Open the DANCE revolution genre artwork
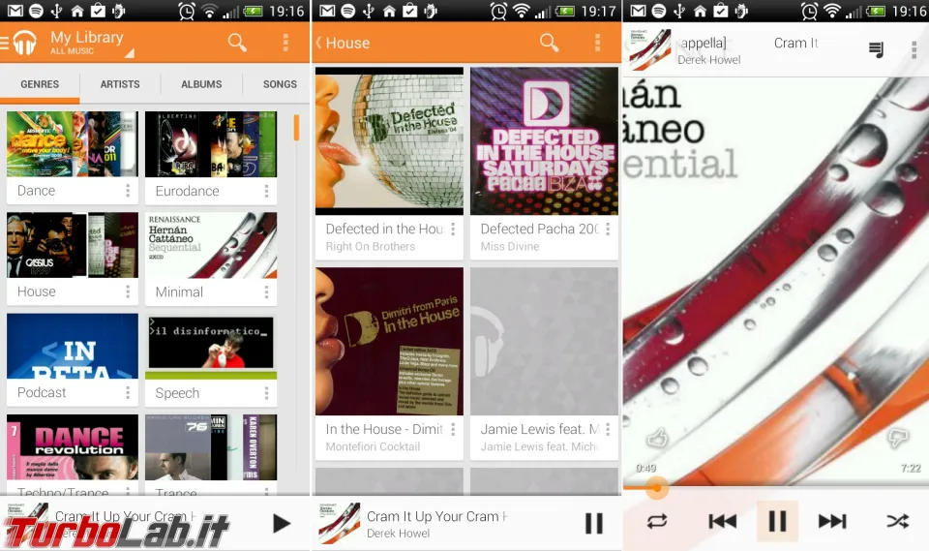This screenshot has height=551, width=929. (x=73, y=447)
